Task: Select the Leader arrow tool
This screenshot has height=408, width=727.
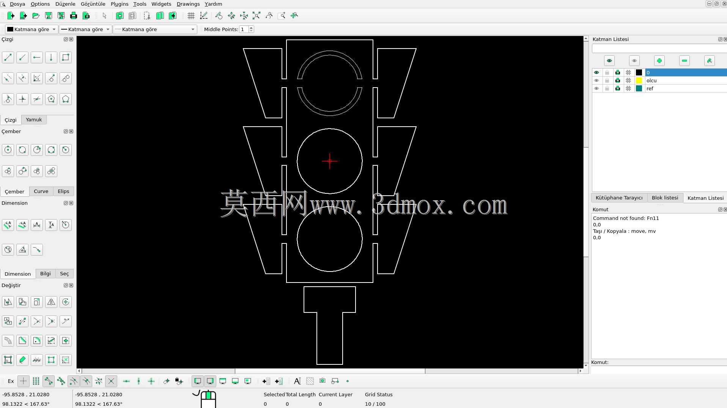Action: 37,250
